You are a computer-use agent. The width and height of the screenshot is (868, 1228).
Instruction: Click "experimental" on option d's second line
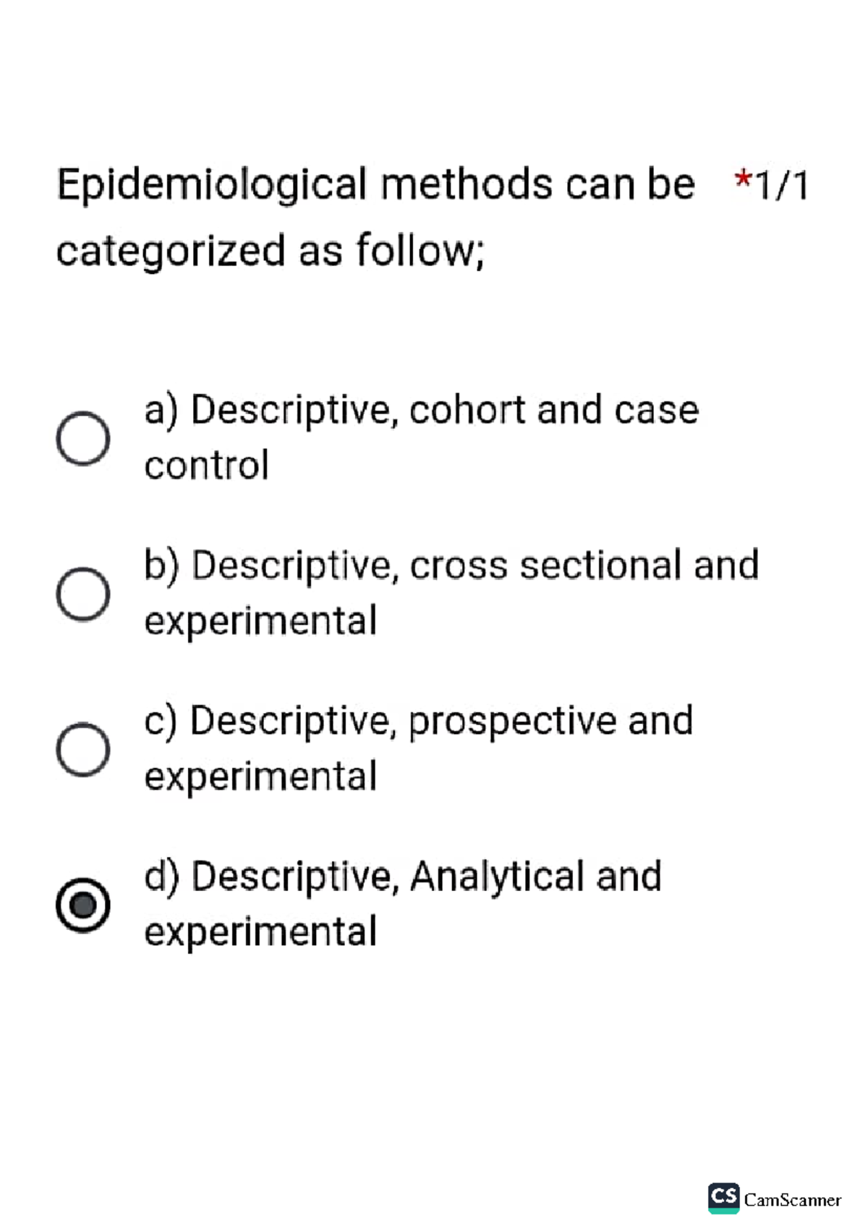[x=260, y=931]
